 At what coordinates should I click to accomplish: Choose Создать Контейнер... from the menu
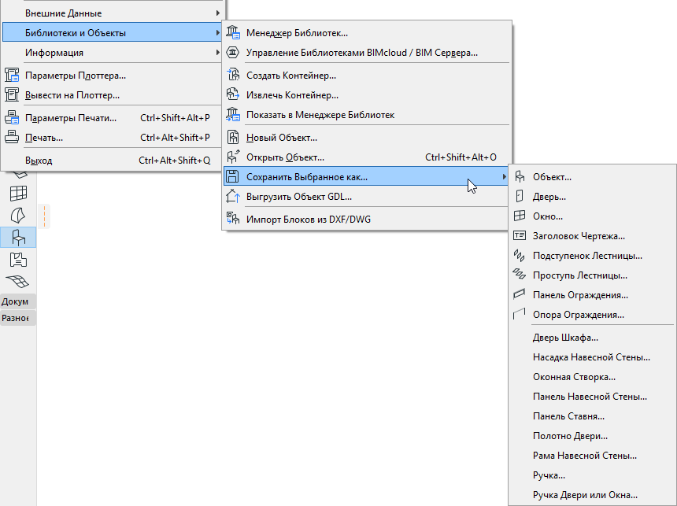click(367, 75)
